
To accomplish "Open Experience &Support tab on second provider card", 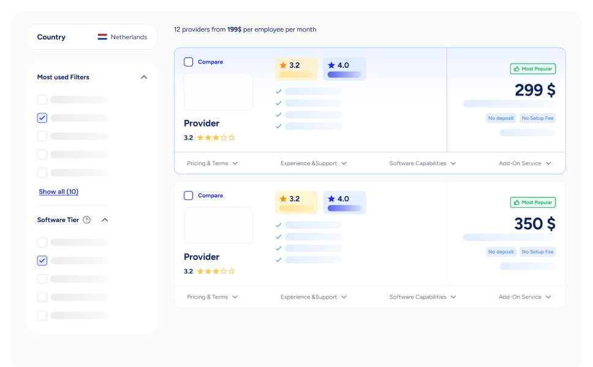I will (x=313, y=297).
